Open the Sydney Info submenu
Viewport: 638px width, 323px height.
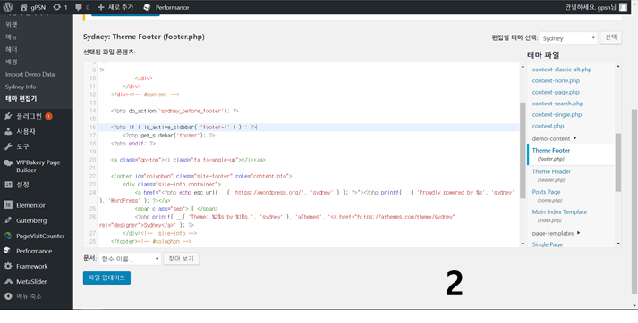[21, 87]
